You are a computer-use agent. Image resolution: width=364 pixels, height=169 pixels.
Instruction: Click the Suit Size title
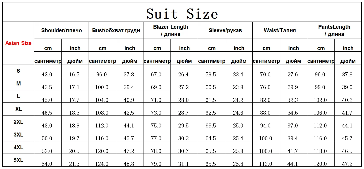[x=182, y=14]
